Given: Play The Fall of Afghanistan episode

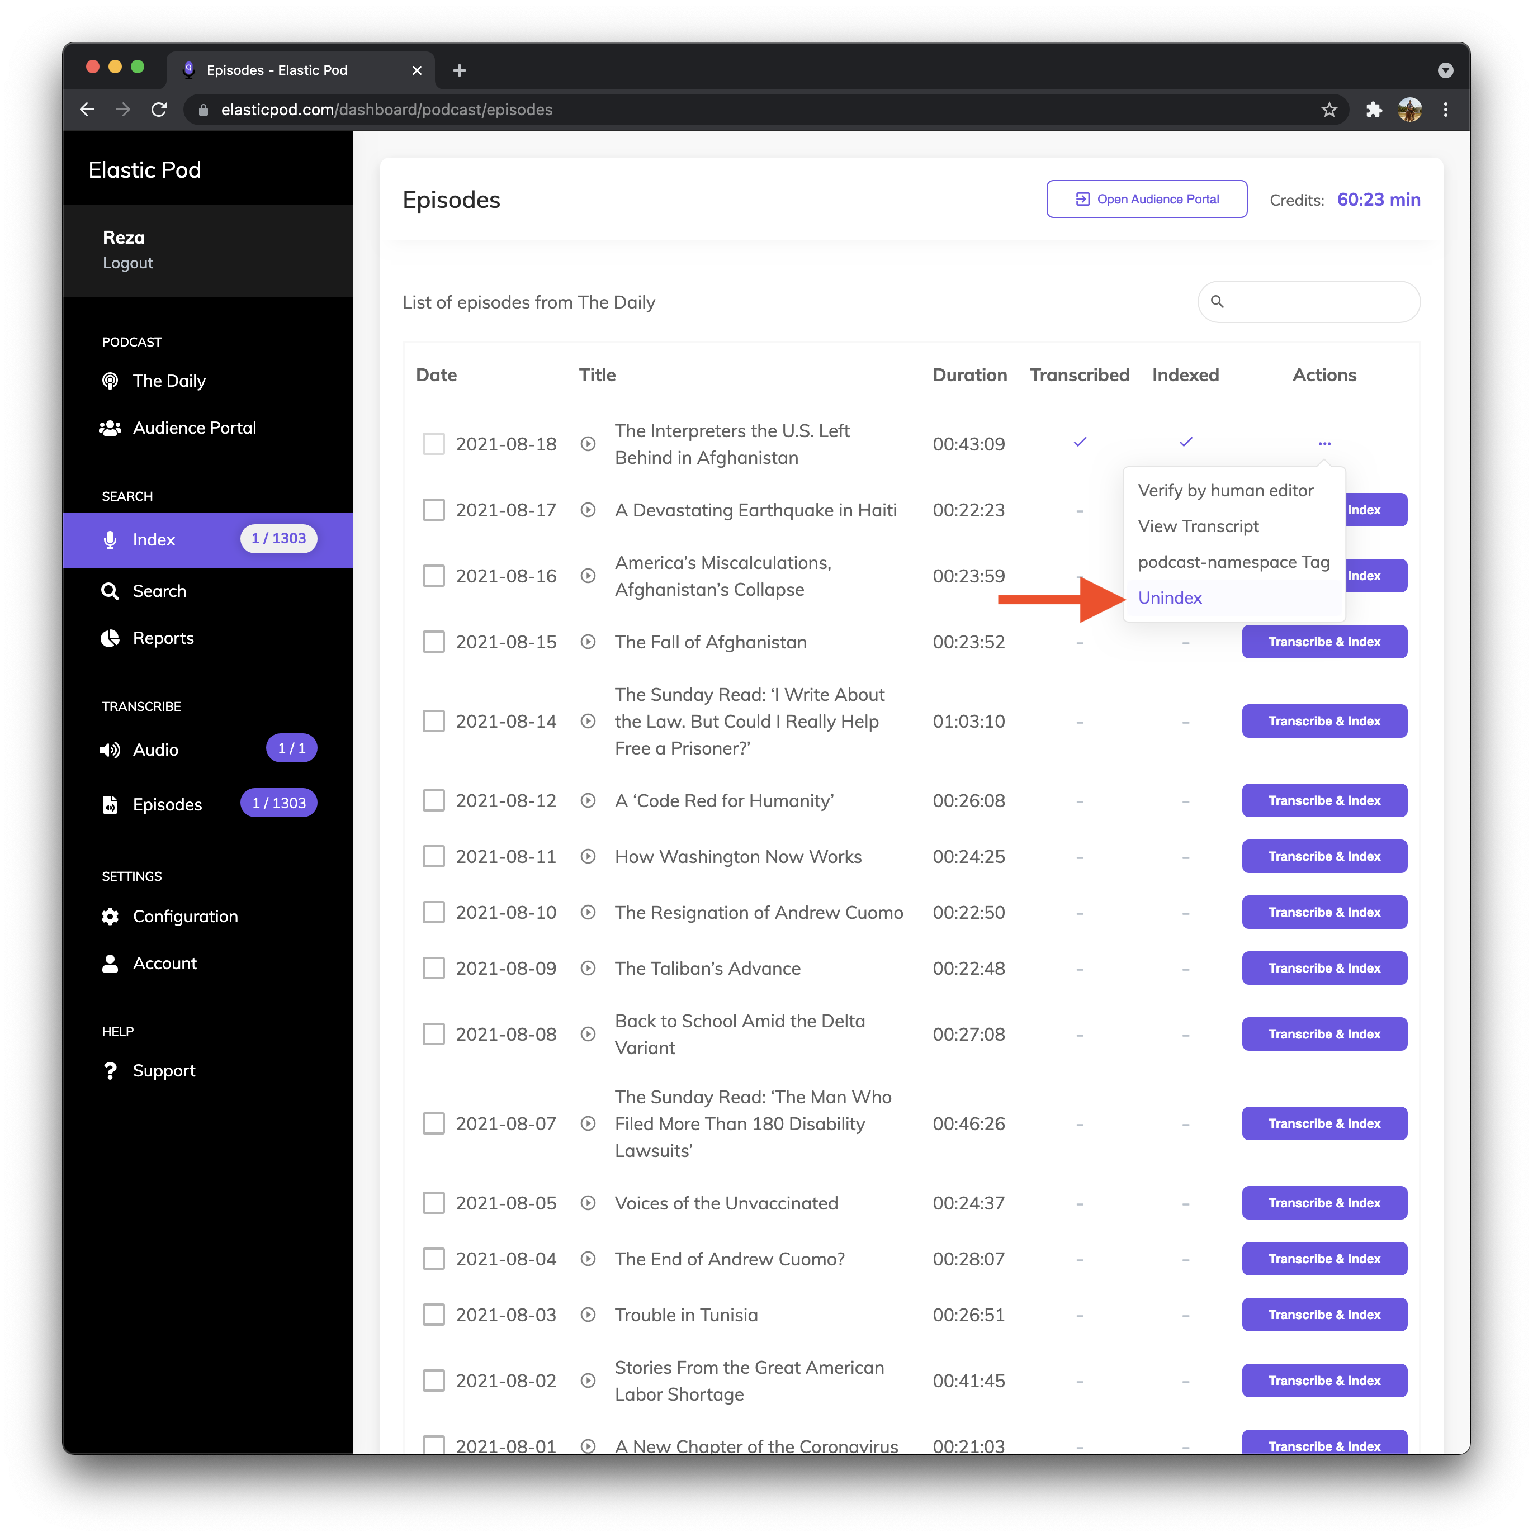Looking at the screenshot, I should point(588,642).
